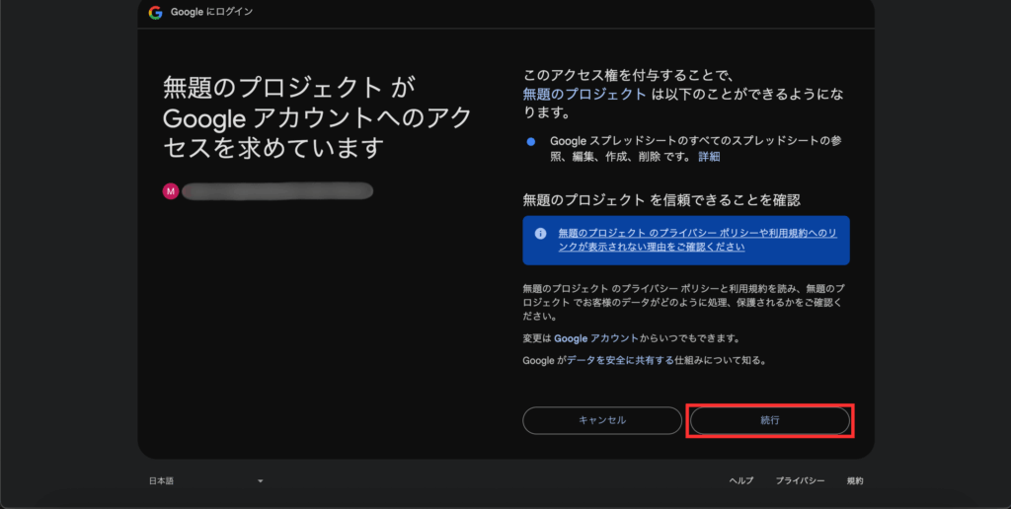The image size is (1011, 509).
Task: Click the info icon in the blue banner
Action: point(540,234)
